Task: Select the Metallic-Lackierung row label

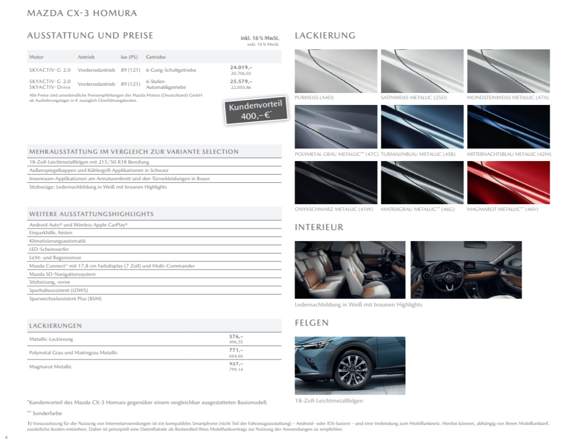Action: click(51, 339)
